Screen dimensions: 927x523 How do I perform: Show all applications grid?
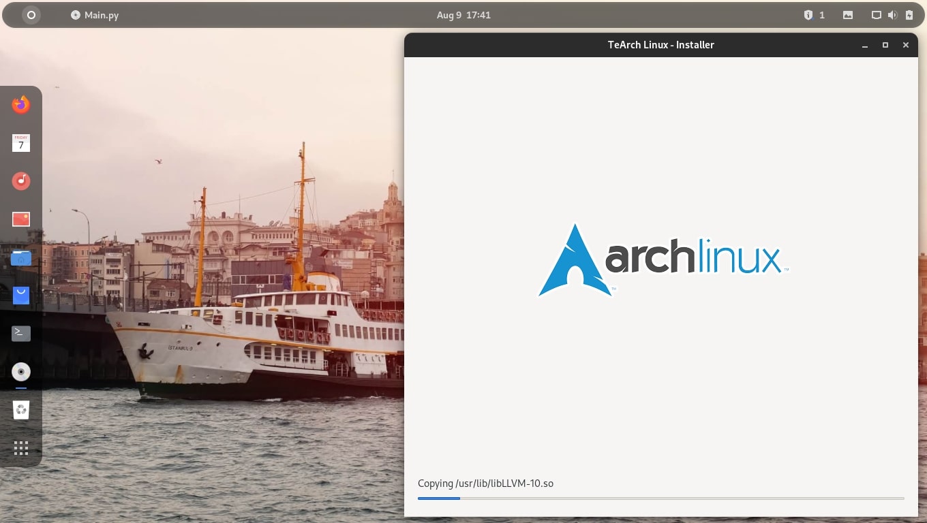coord(21,448)
